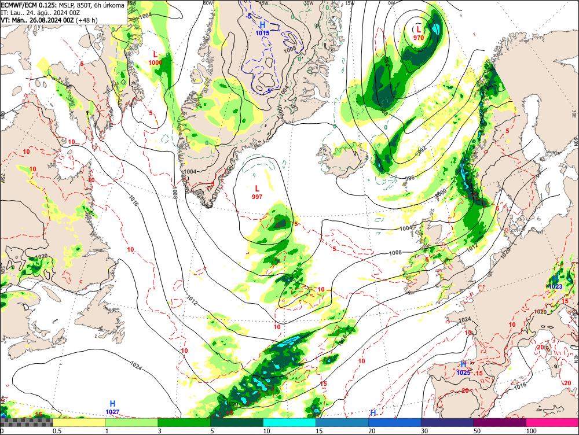This screenshot has width=579, height=435.
Task: Click the cyan 10–15 mm legend swatch
Action: click(x=289, y=422)
